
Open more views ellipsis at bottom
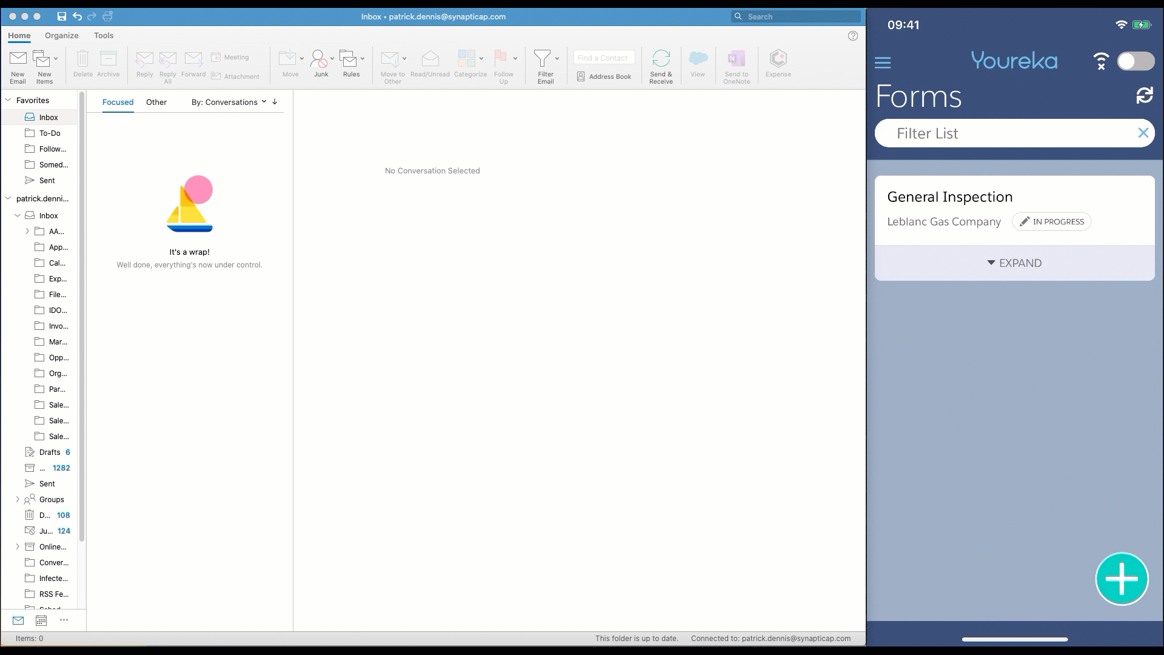[64, 620]
